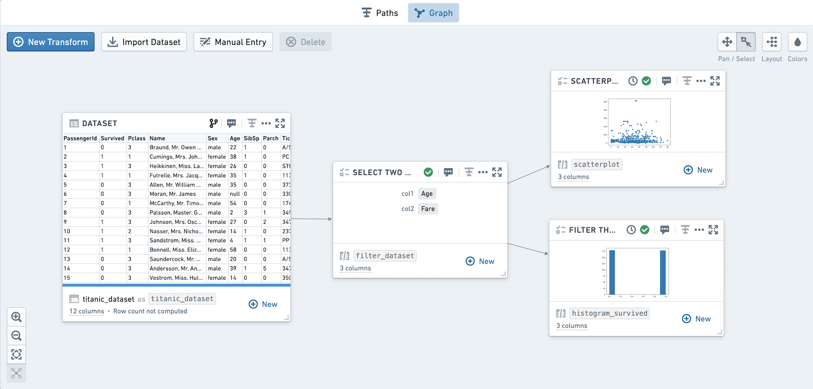Image resolution: width=813 pixels, height=389 pixels.
Task: Open more options on DATASET node
Action: click(x=266, y=123)
